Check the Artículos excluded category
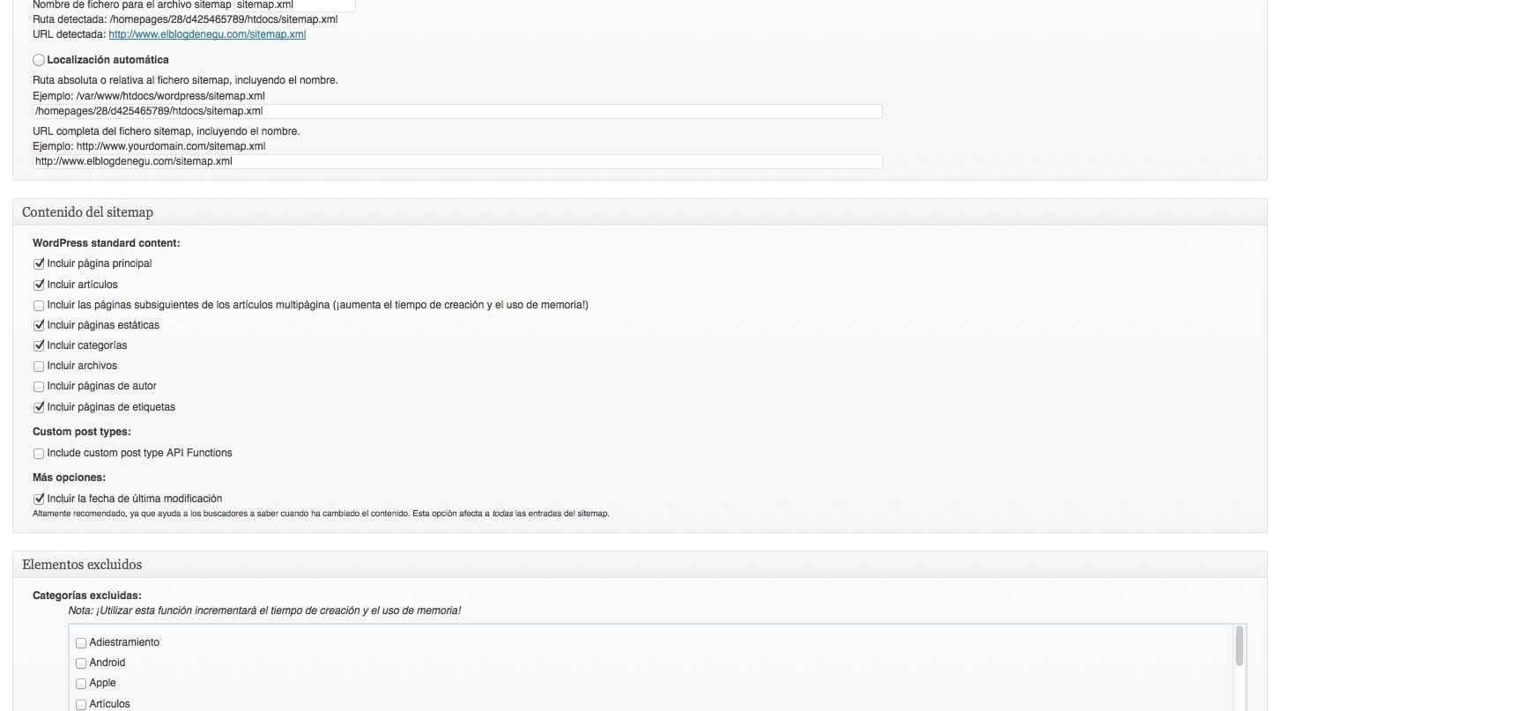 (x=81, y=704)
